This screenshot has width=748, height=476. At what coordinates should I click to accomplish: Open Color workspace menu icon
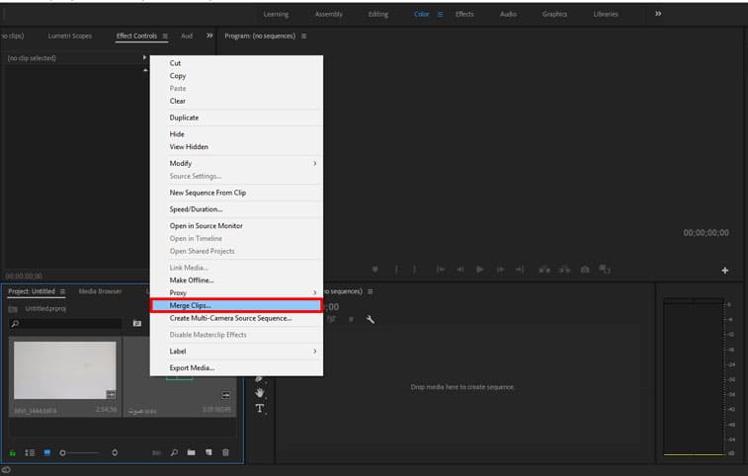point(440,14)
